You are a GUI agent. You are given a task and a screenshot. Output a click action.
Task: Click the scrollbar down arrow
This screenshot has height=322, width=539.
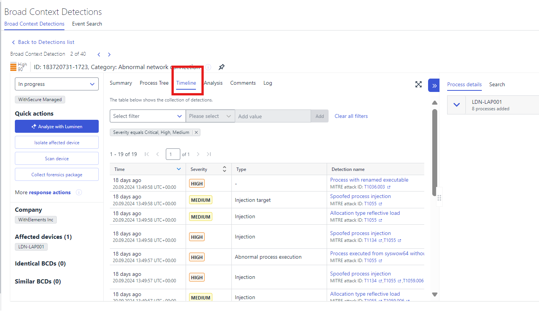click(435, 295)
